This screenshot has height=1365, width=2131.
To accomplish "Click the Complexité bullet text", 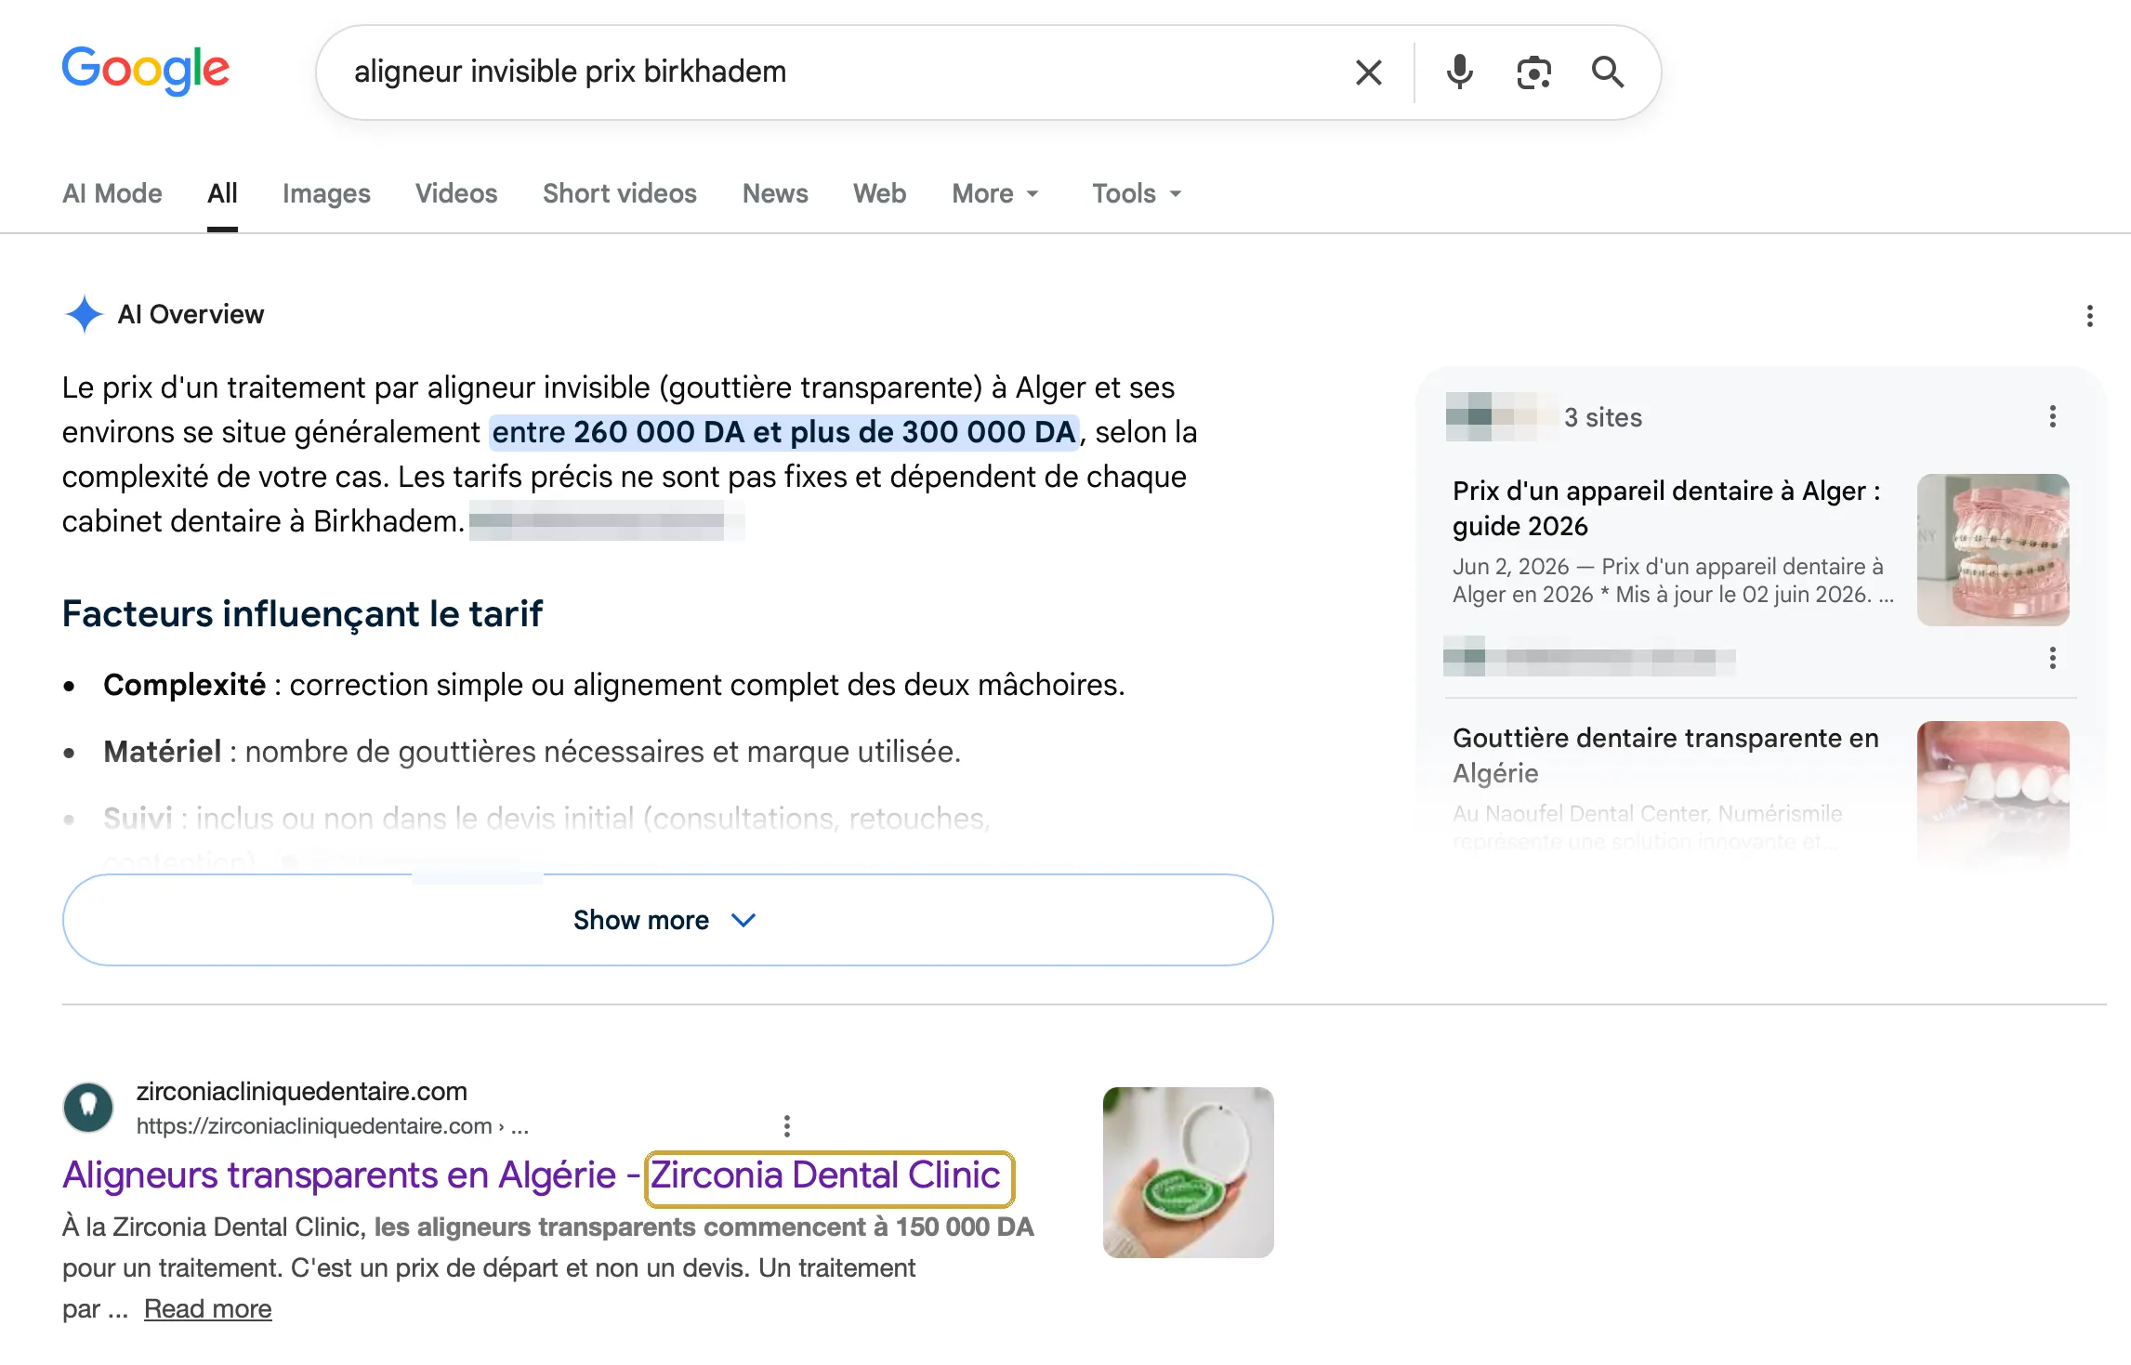I will [613, 685].
